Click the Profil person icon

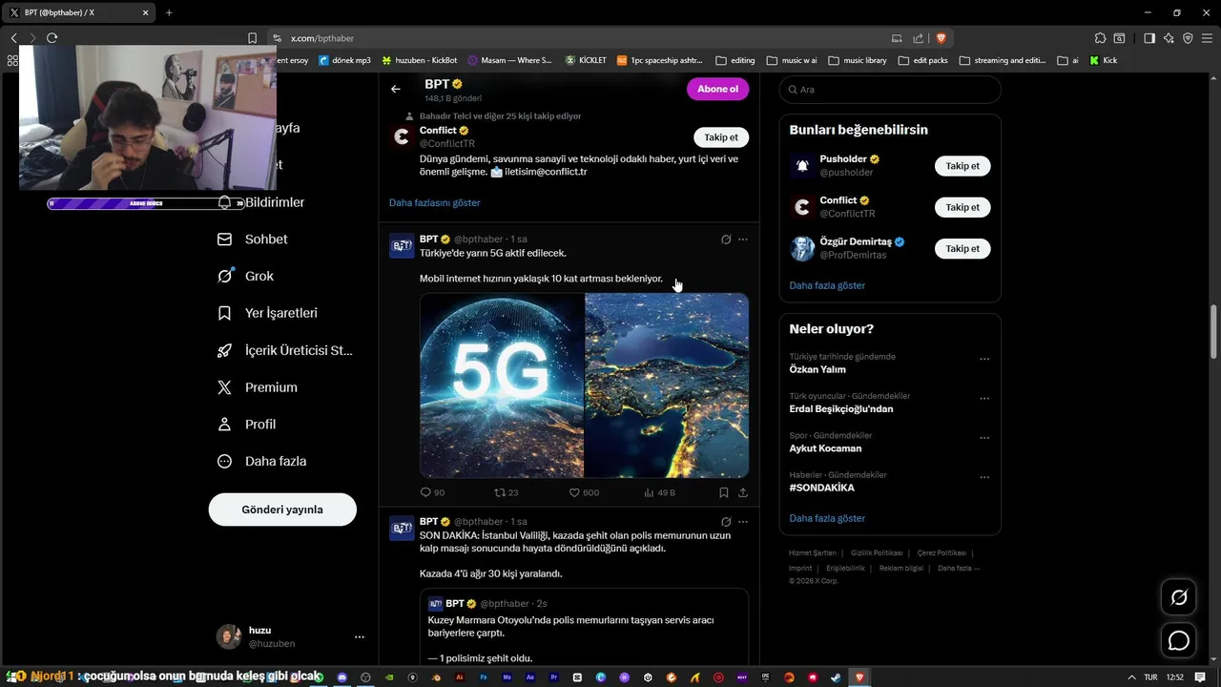(x=224, y=425)
